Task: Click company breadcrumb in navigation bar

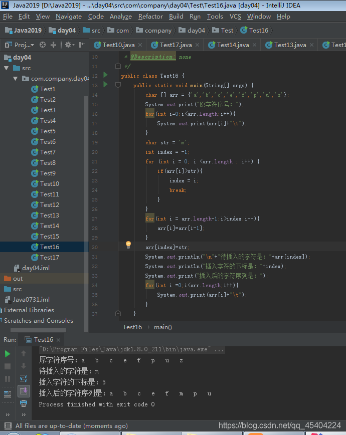Action: 154,30
